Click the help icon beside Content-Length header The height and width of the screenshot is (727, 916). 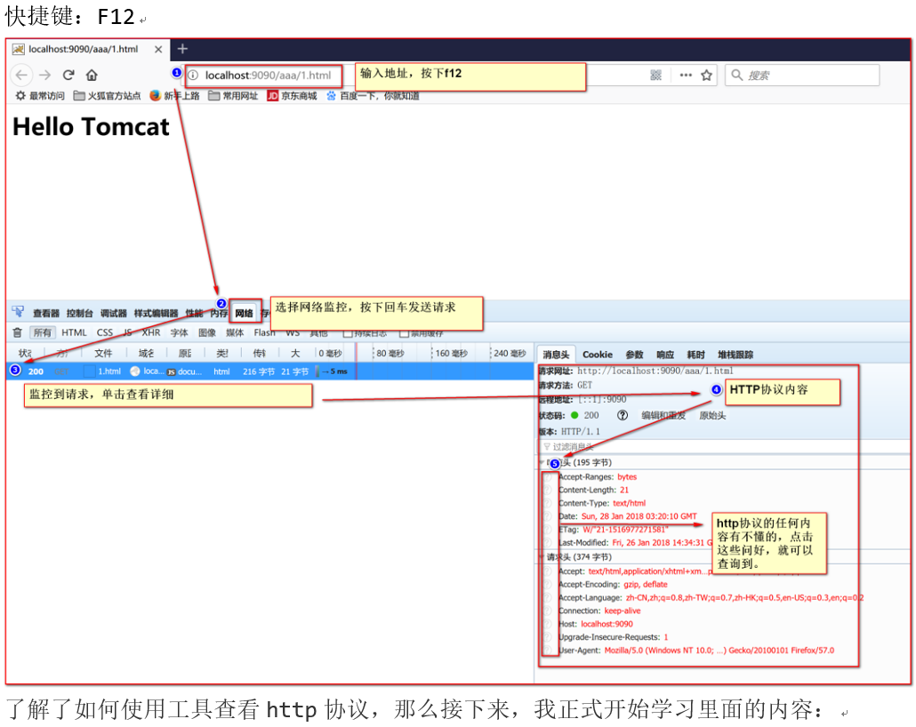click(548, 490)
